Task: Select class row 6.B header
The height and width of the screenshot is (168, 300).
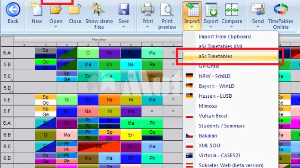Action: [7, 135]
